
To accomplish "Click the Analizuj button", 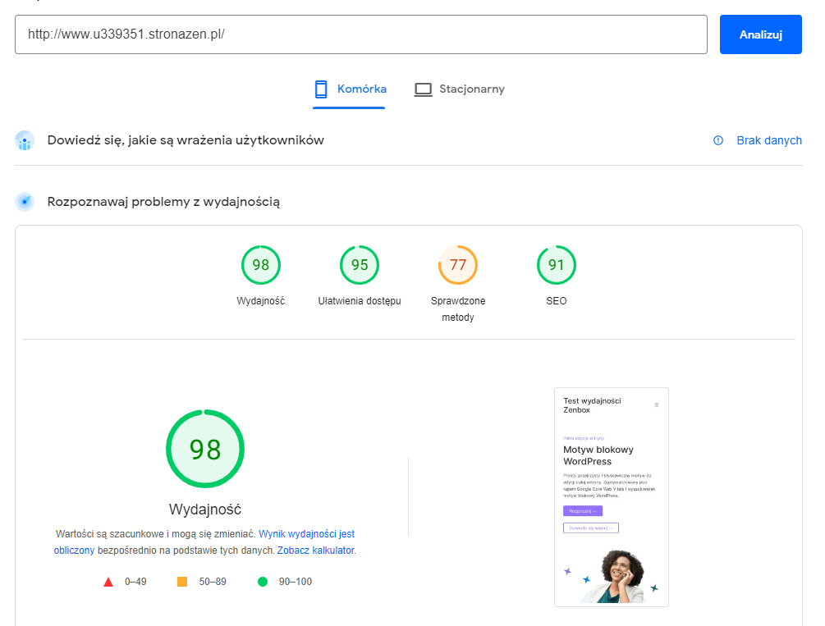I will pos(760,34).
